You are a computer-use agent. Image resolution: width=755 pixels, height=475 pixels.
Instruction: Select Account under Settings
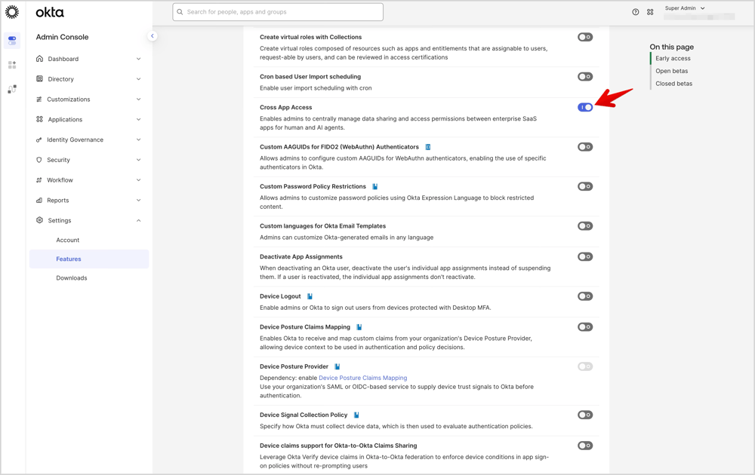pyautogui.click(x=67, y=240)
